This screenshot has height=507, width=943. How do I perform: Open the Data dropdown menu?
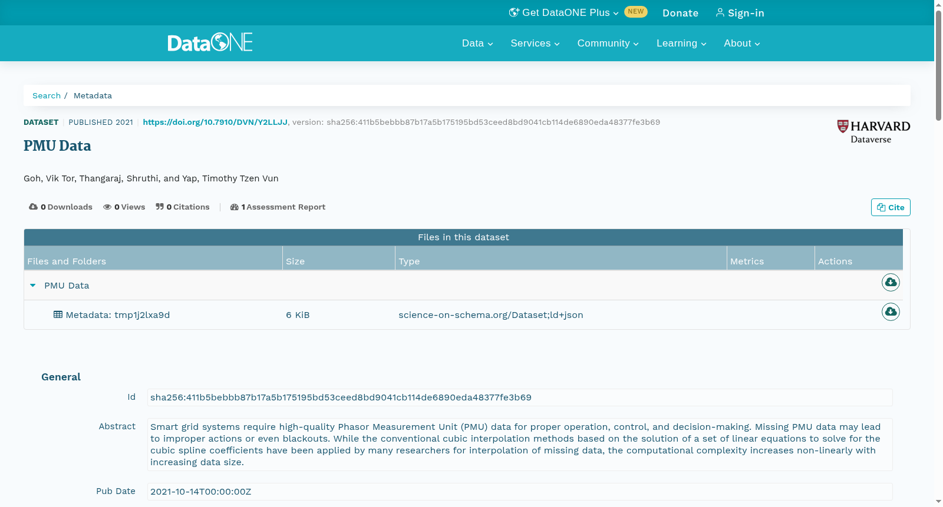pyautogui.click(x=477, y=43)
